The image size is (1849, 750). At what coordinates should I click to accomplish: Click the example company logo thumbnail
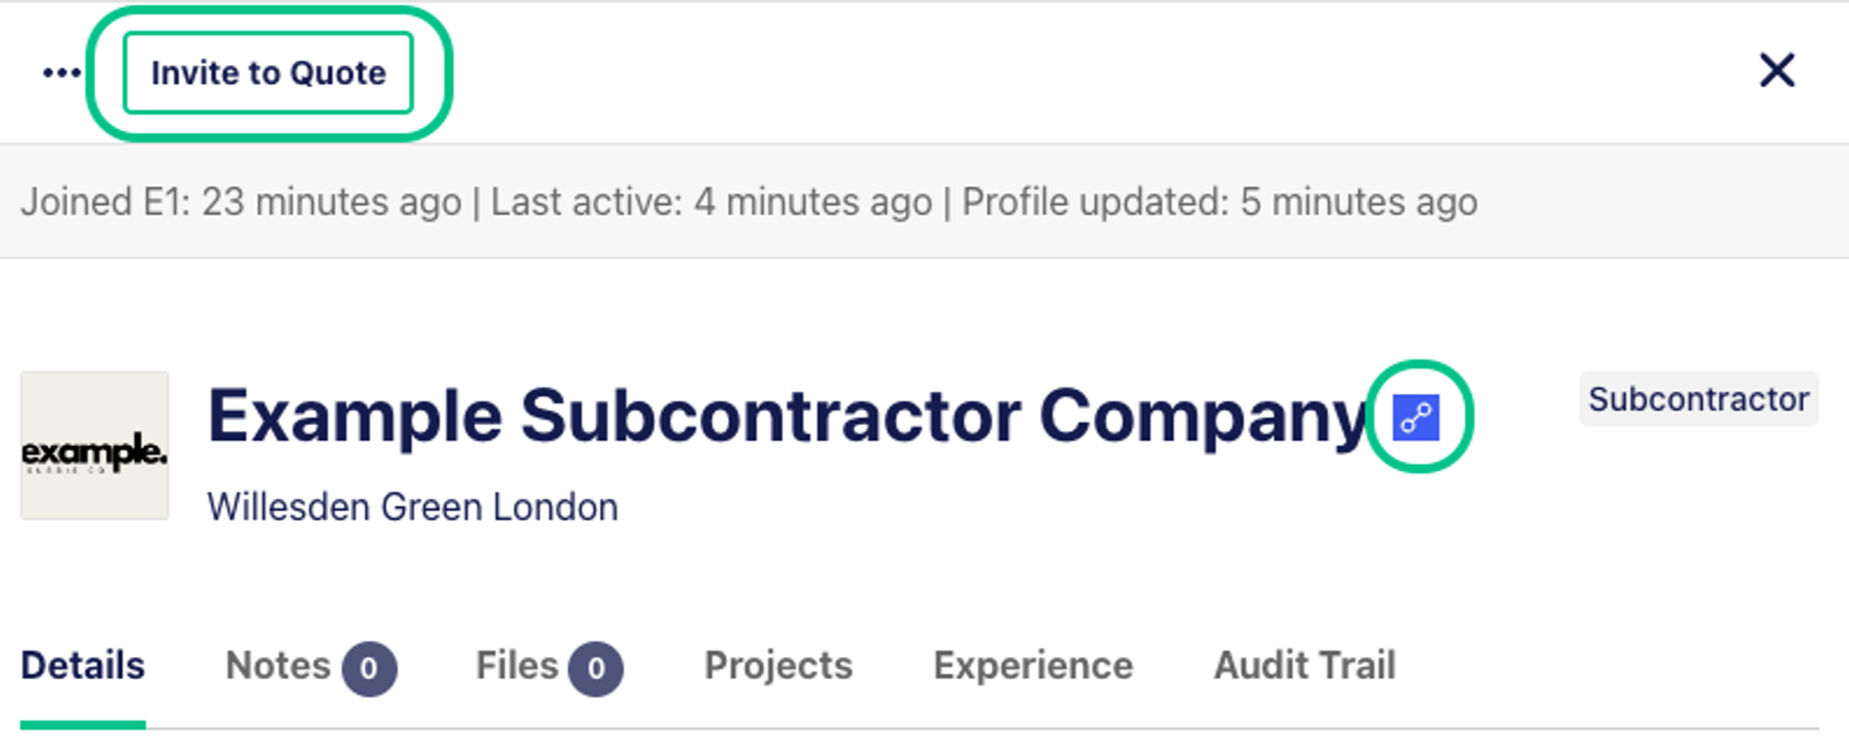point(95,445)
